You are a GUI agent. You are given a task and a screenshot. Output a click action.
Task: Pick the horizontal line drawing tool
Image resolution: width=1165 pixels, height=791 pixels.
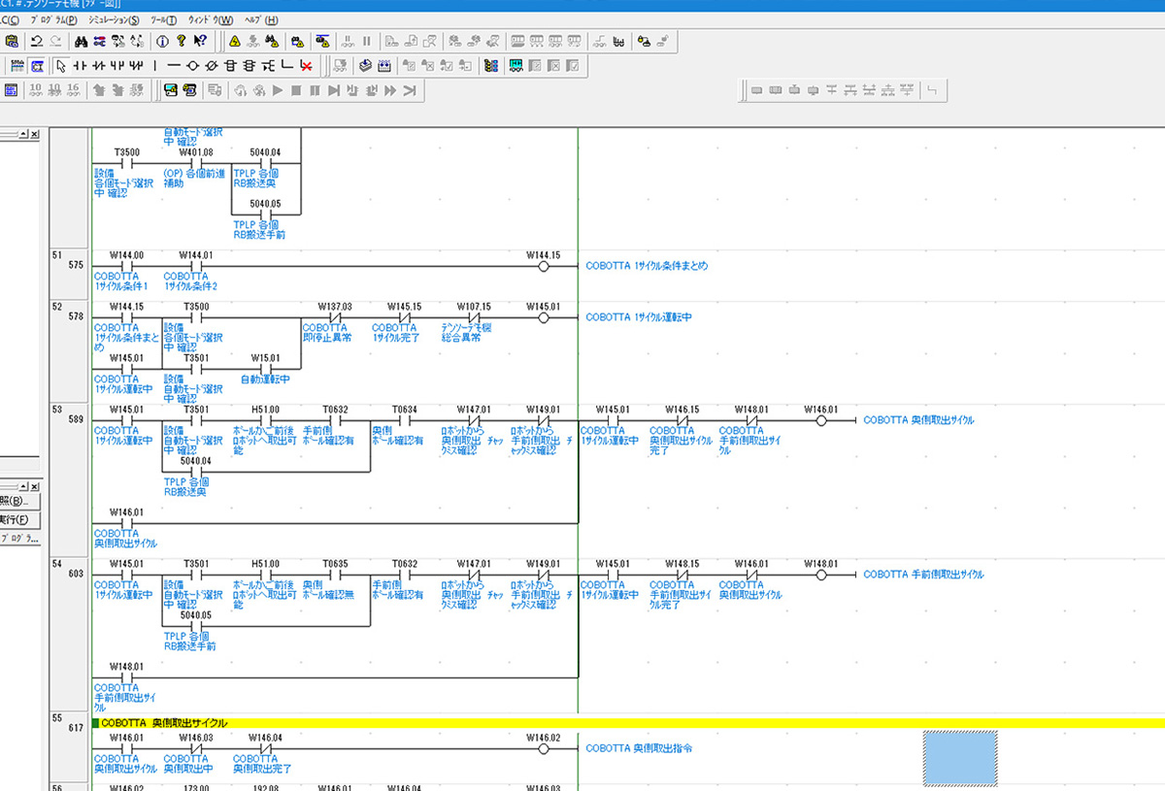coord(174,66)
